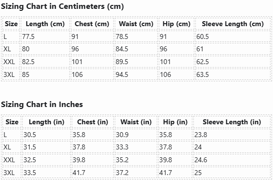Click the Sizing Chart in Inches heading
273x180 pixels.
[x=42, y=105]
